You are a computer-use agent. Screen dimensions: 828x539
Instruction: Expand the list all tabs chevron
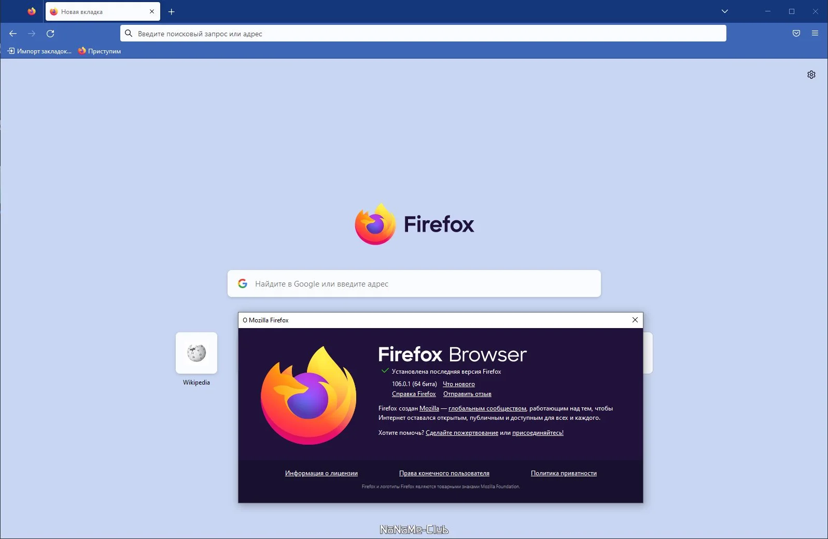click(725, 11)
